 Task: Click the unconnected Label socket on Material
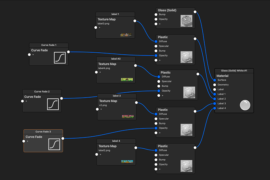coord(214,89)
